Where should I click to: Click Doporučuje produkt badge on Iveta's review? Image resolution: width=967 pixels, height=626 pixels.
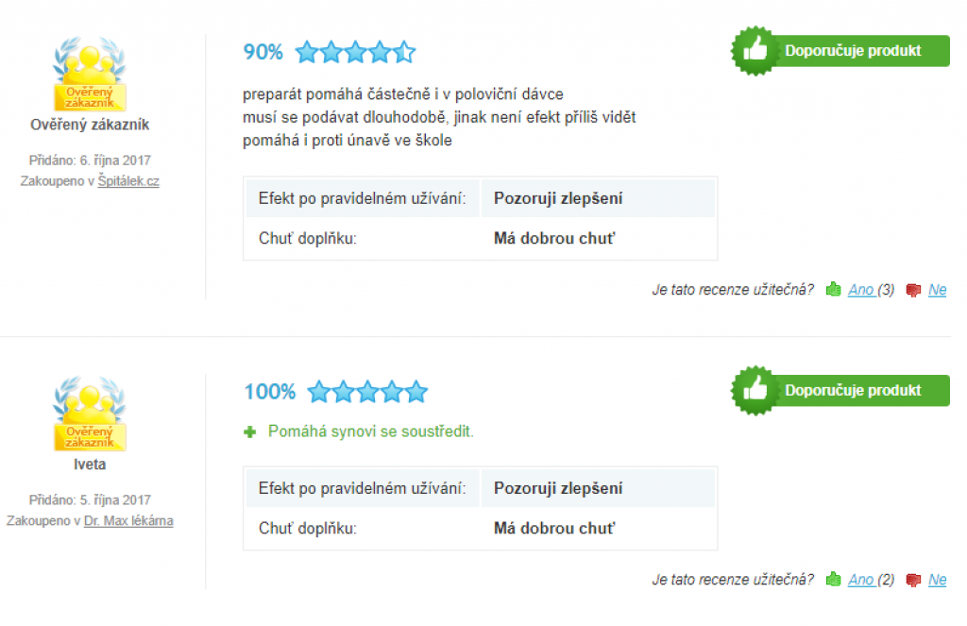(x=840, y=390)
